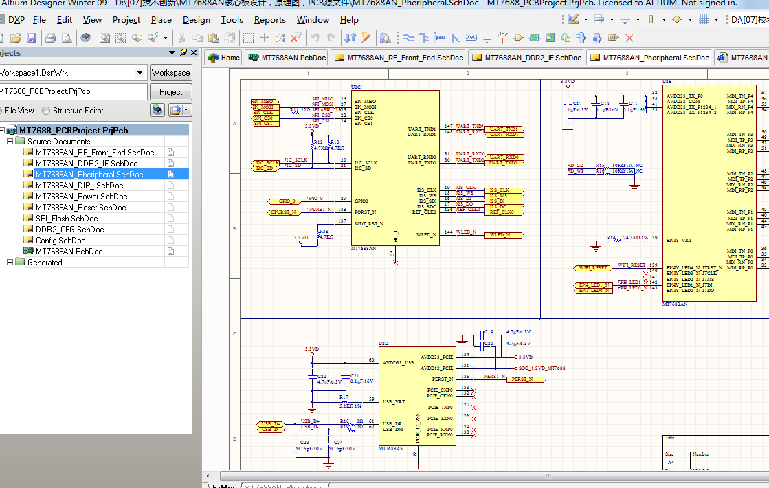Viewport: 769px width, 488px height.
Task: Open an existing document via folder icon
Action: pos(16,38)
